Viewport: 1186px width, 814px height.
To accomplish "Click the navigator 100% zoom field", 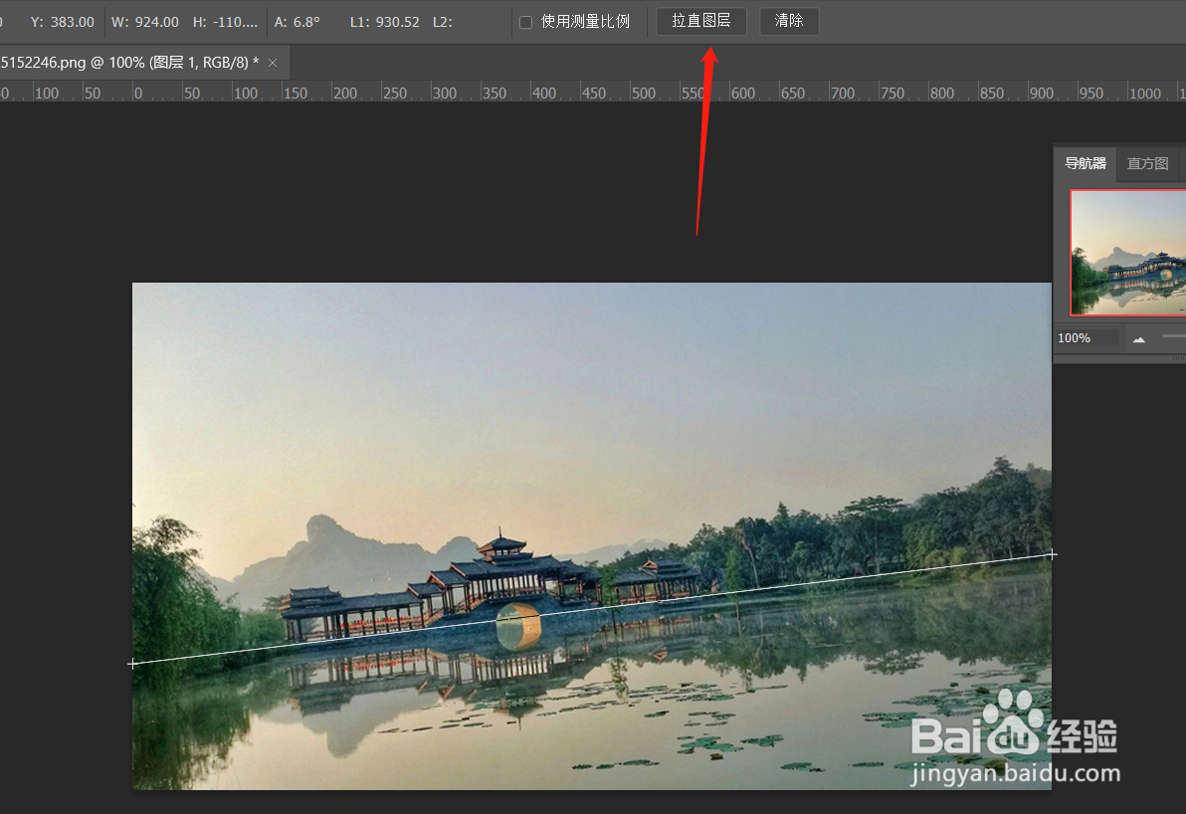I will 1087,338.
